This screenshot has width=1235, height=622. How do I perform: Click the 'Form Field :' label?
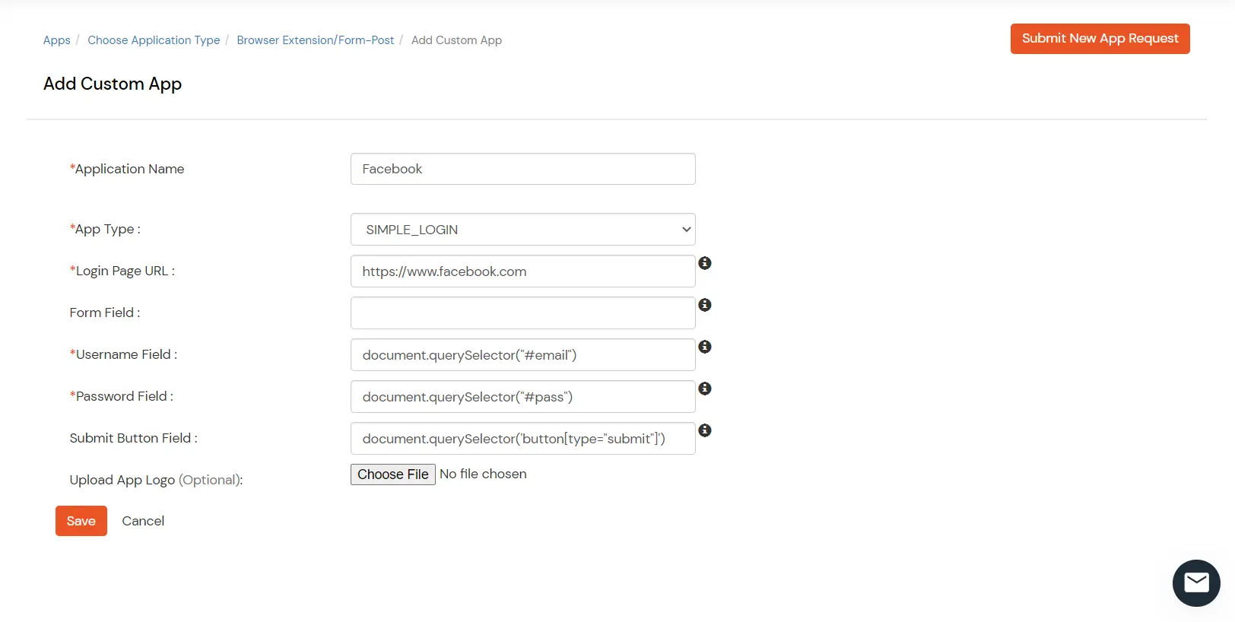click(x=105, y=313)
